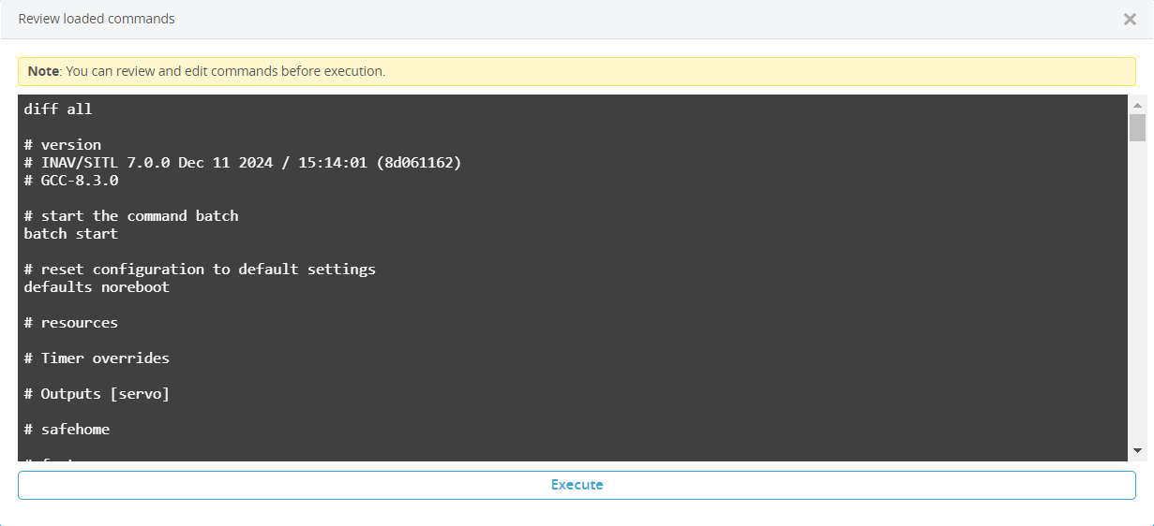Click the '# Outputs [servo]' line
Image resolution: width=1154 pixels, height=526 pixels.
tap(97, 394)
